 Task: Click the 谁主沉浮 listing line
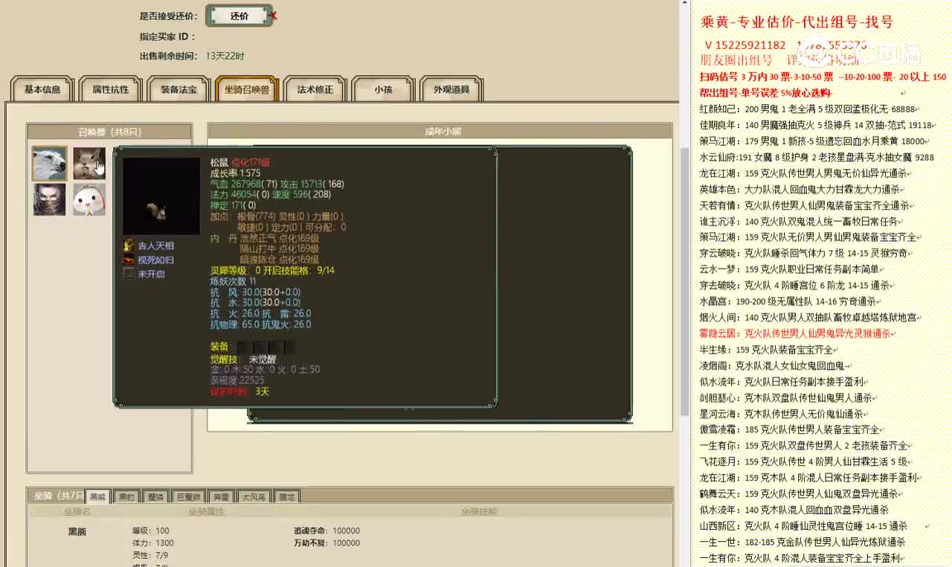[802, 221]
